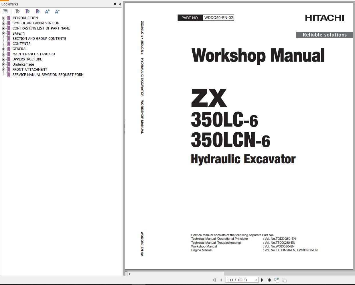Click the Hydraulic Excavator subtitle
Screen dimensions: 355x285
click(x=243, y=159)
